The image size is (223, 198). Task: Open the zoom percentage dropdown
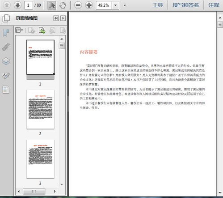pos(115,5)
